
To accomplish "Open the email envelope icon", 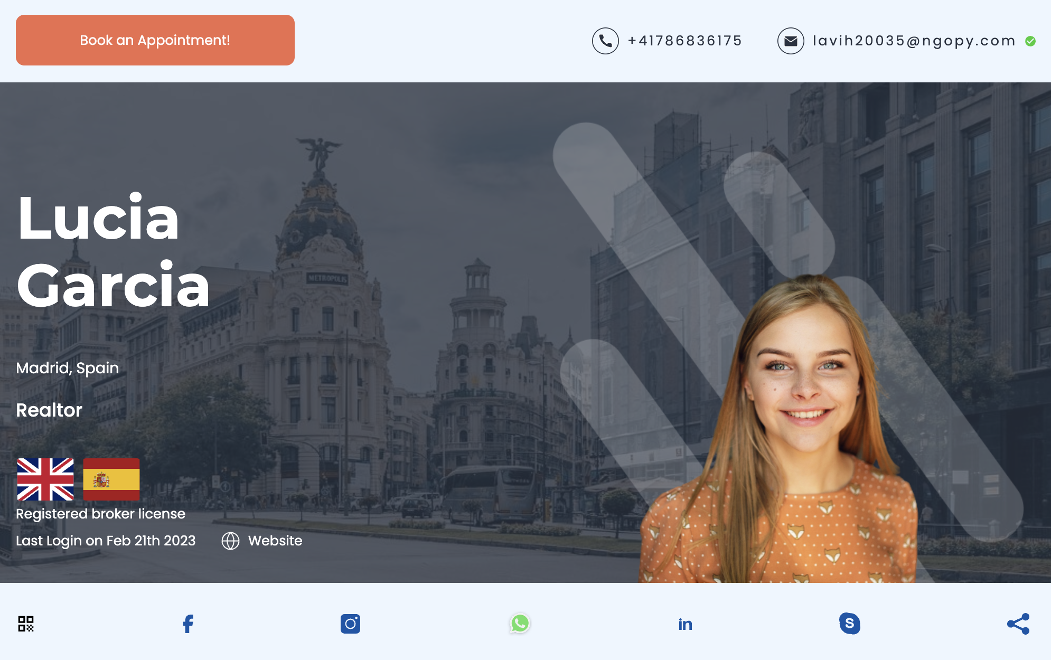I will pos(791,41).
